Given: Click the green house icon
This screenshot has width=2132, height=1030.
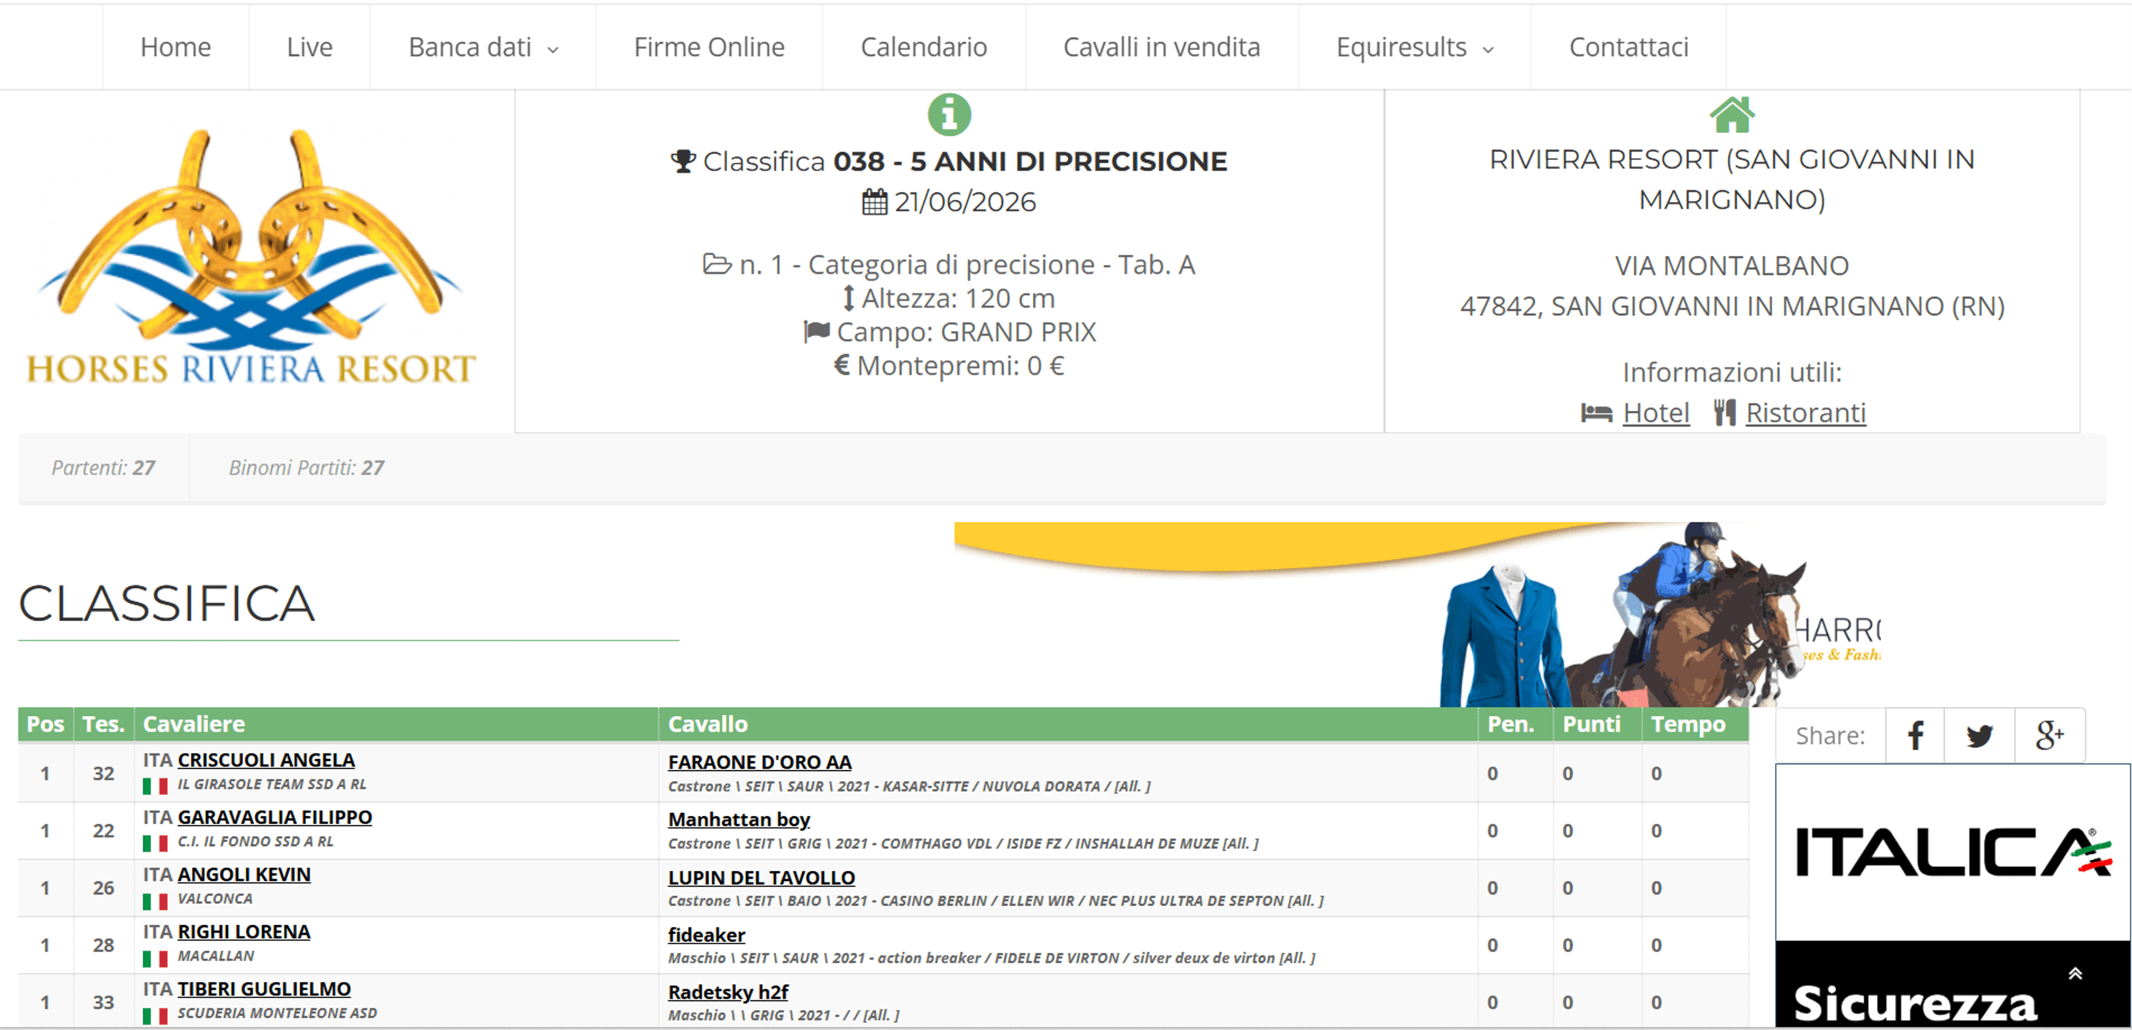Looking at the screenshot, I should tap(1732, 114).
